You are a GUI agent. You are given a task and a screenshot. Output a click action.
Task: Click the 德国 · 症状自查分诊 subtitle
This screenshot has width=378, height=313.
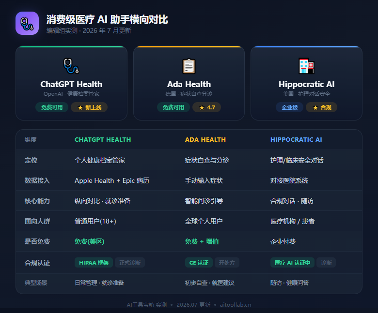[x=189, y=94]
